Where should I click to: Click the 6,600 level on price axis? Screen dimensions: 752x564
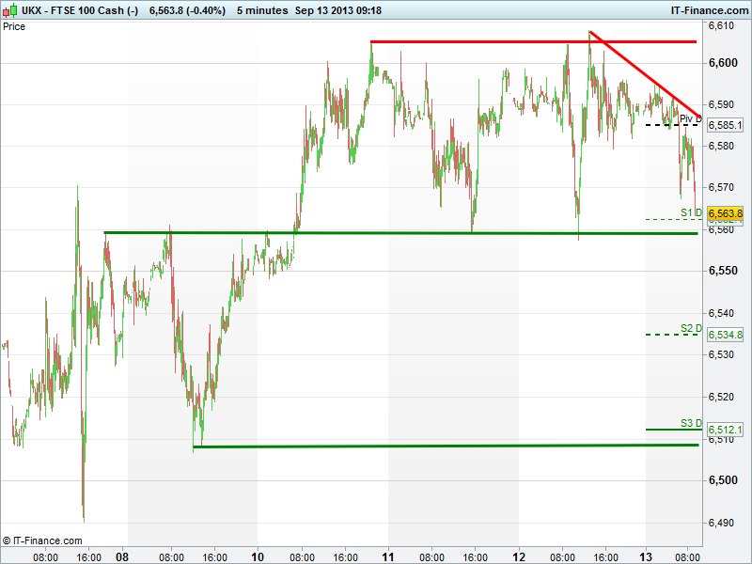click(x=723, y=63)
